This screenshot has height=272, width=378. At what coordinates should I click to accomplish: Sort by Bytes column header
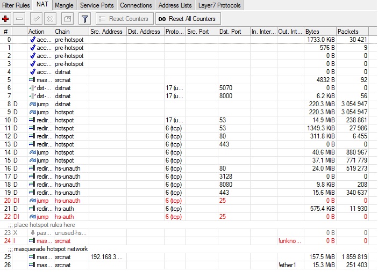click(x=320, y=32)
